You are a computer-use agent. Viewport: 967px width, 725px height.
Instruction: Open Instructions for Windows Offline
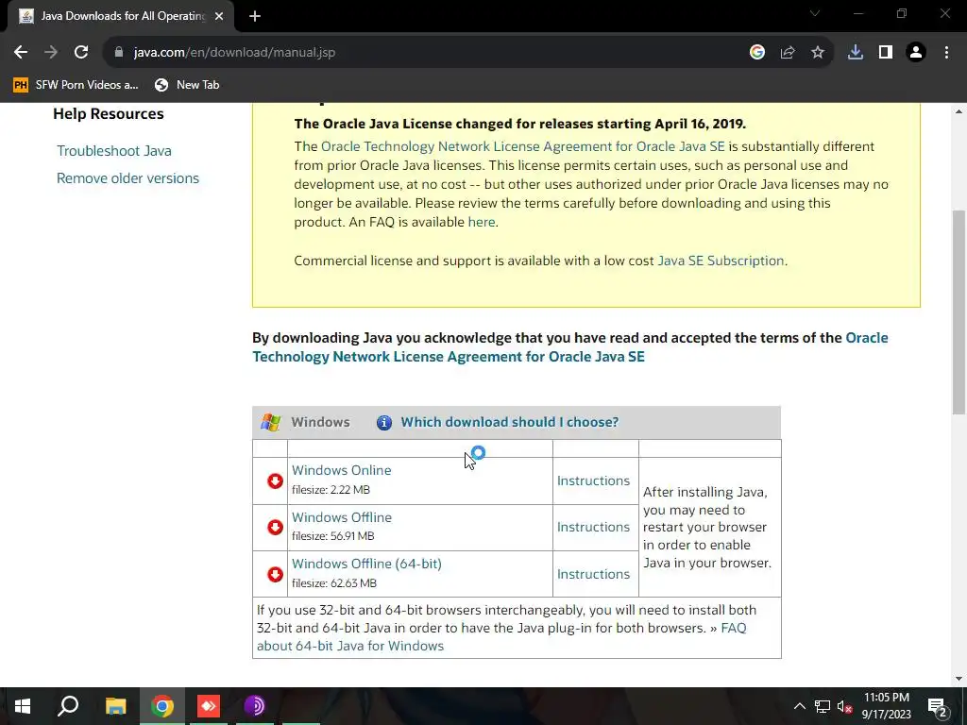593,527
